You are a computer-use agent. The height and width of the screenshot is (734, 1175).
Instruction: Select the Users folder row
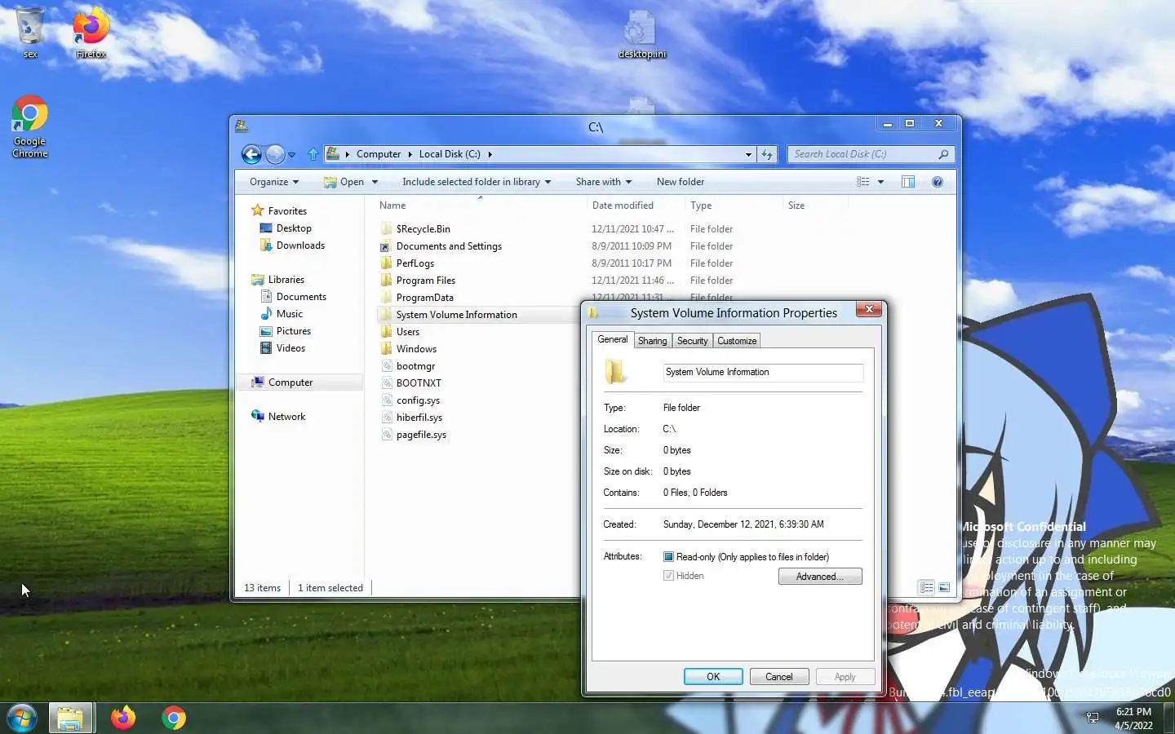coord(479,332)
